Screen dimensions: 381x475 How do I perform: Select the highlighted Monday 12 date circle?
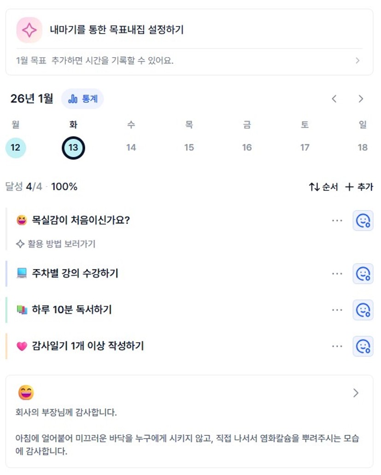[16, 148]
